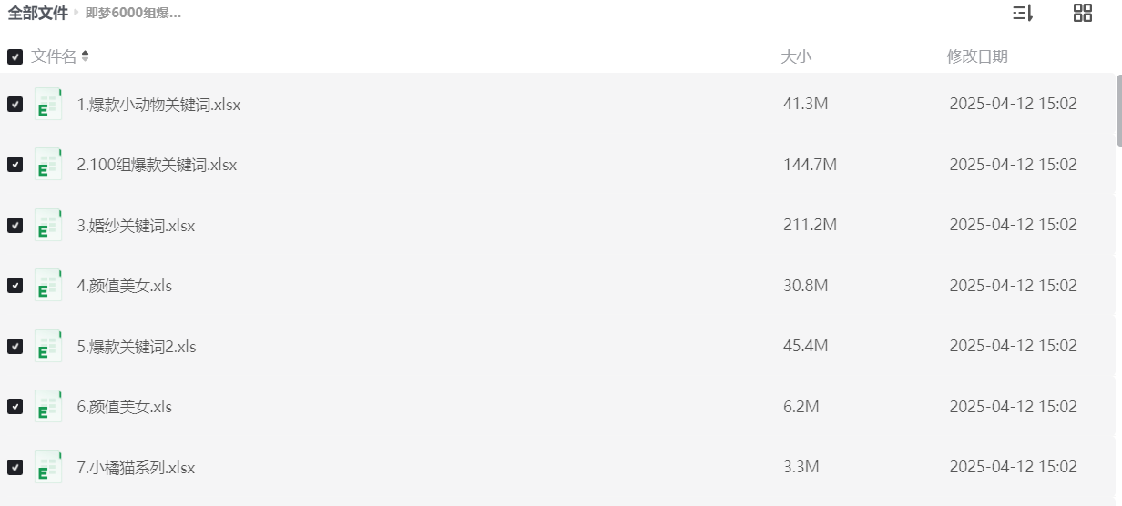Click the 1.爆款小动物关键词.xlsx file icon
The height and width of the screenshot is (506, 1122).
tap(48, 104)
